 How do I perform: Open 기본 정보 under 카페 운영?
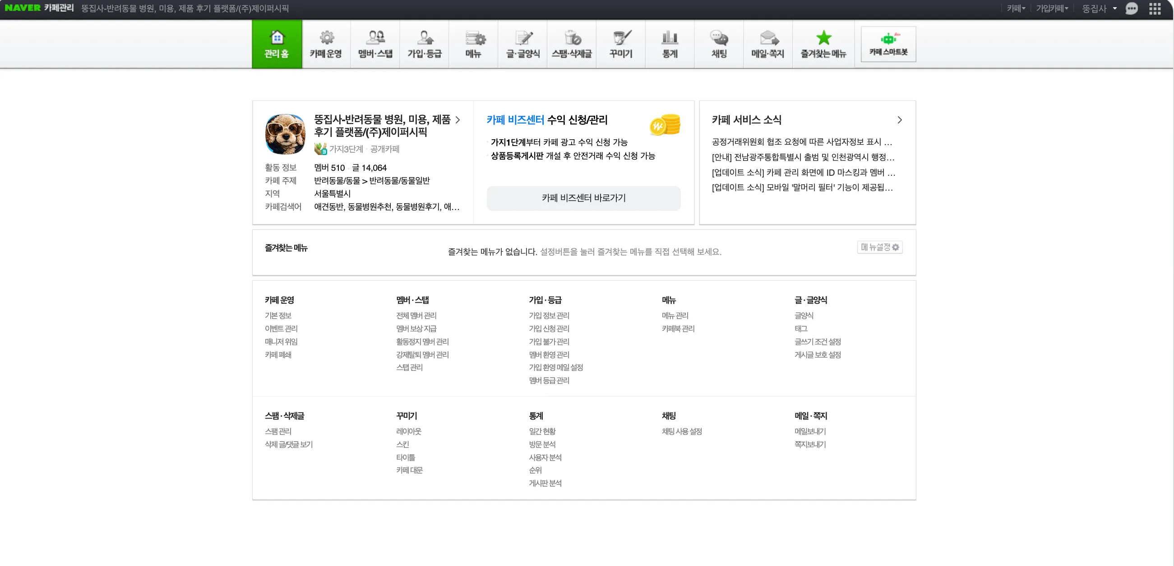coord(278,315)
